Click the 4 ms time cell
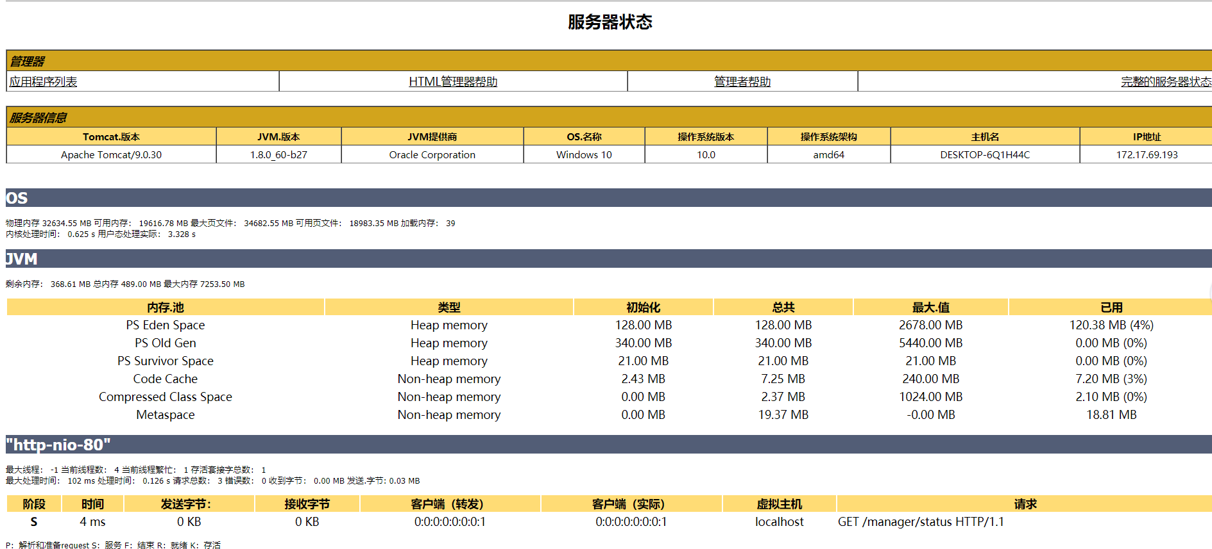Screen dimensions: 1212x549 (92, 521)
